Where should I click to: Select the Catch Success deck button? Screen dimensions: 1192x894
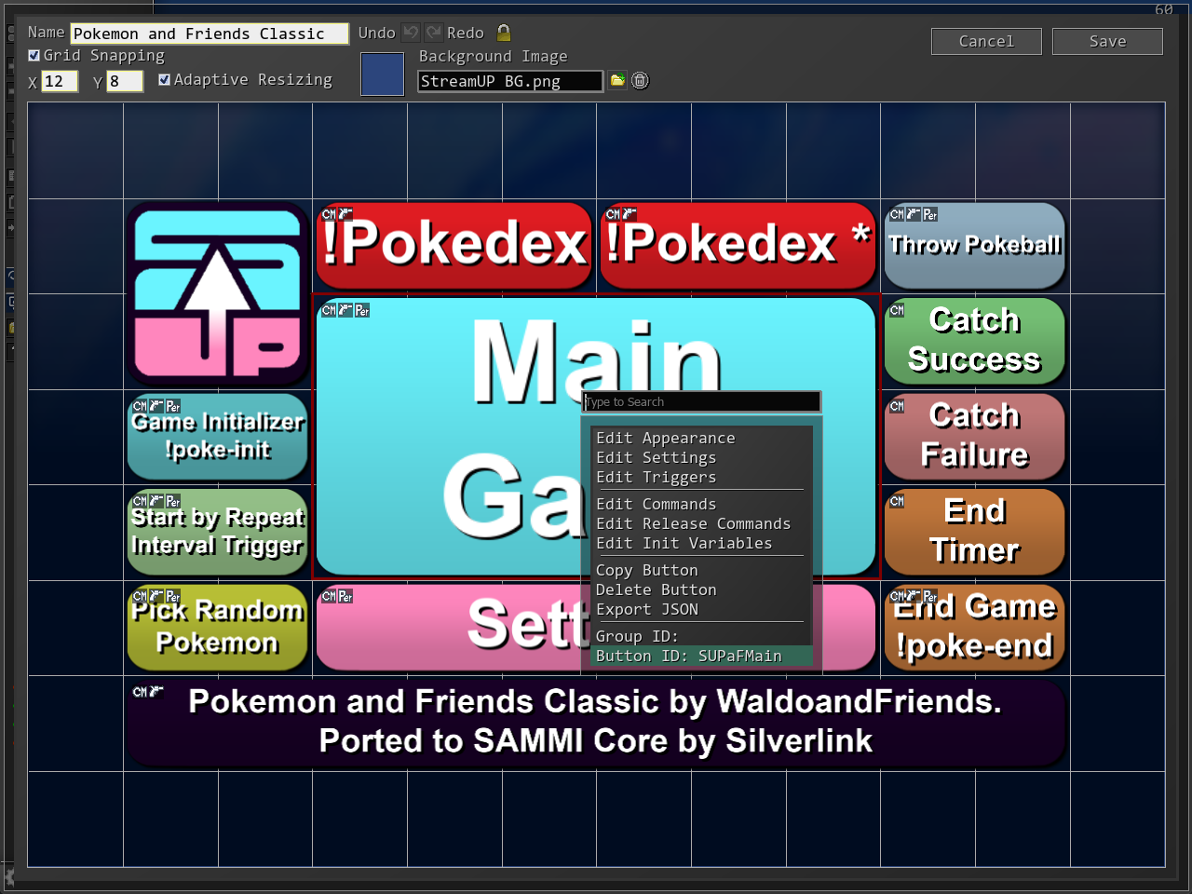click(974, 341)
